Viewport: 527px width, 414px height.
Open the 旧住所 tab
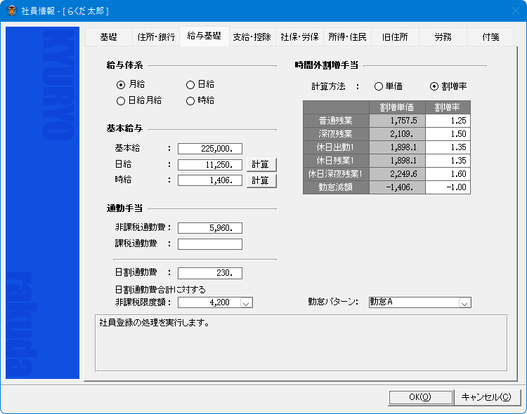click(395, 37)
